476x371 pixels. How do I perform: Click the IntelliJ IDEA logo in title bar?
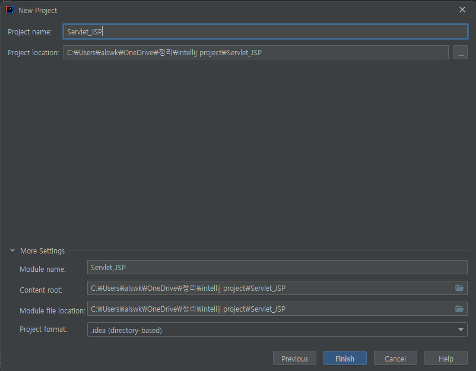pyautogui.click(x=9, y=9)
